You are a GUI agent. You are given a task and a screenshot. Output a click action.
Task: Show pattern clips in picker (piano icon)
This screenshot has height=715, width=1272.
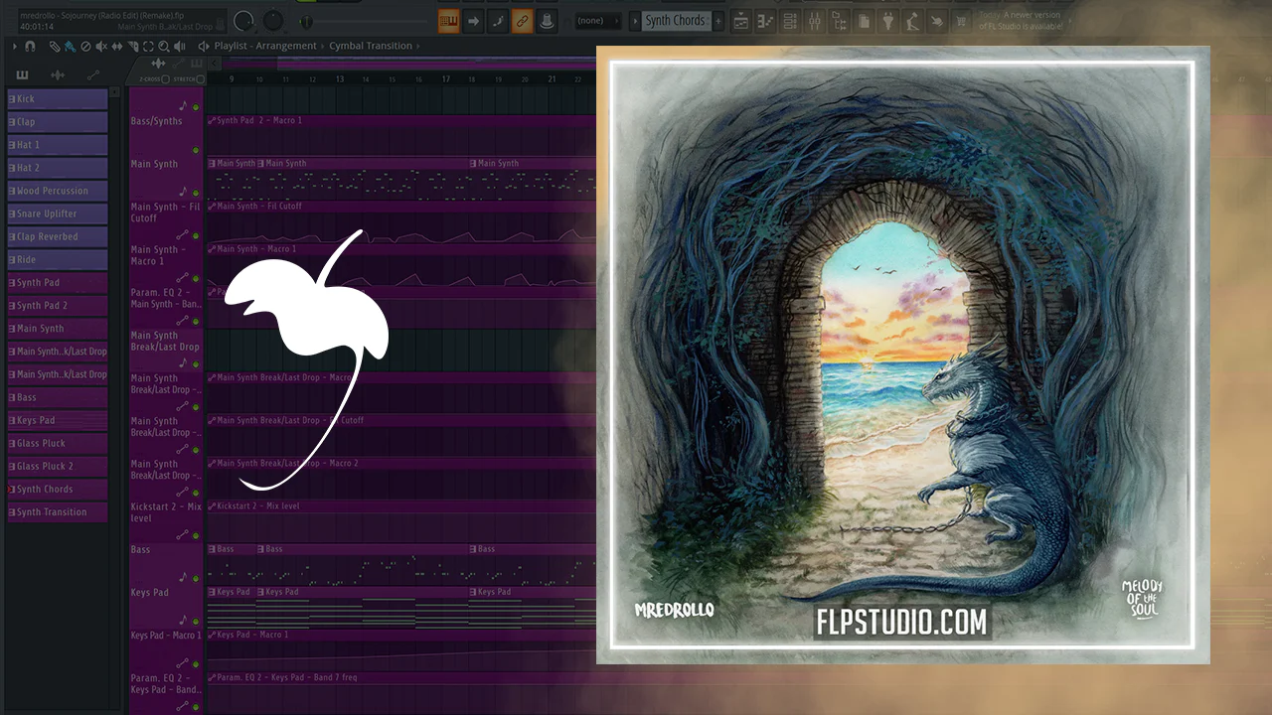pos(22,75)
